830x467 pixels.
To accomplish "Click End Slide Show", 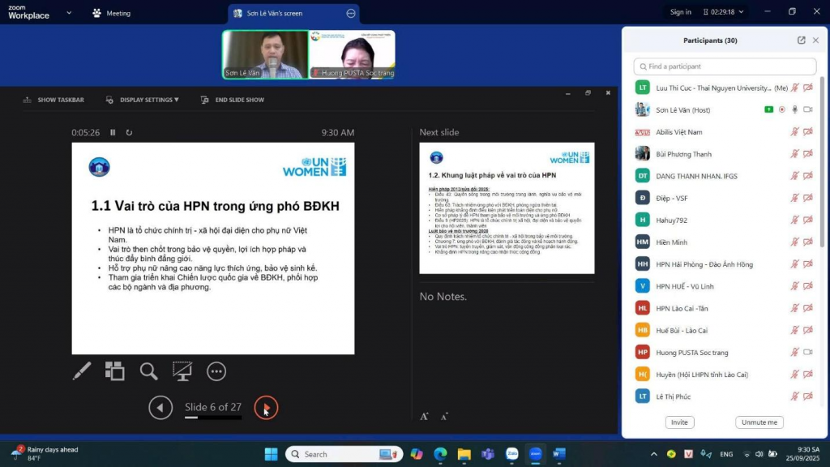I will (233, 100).
